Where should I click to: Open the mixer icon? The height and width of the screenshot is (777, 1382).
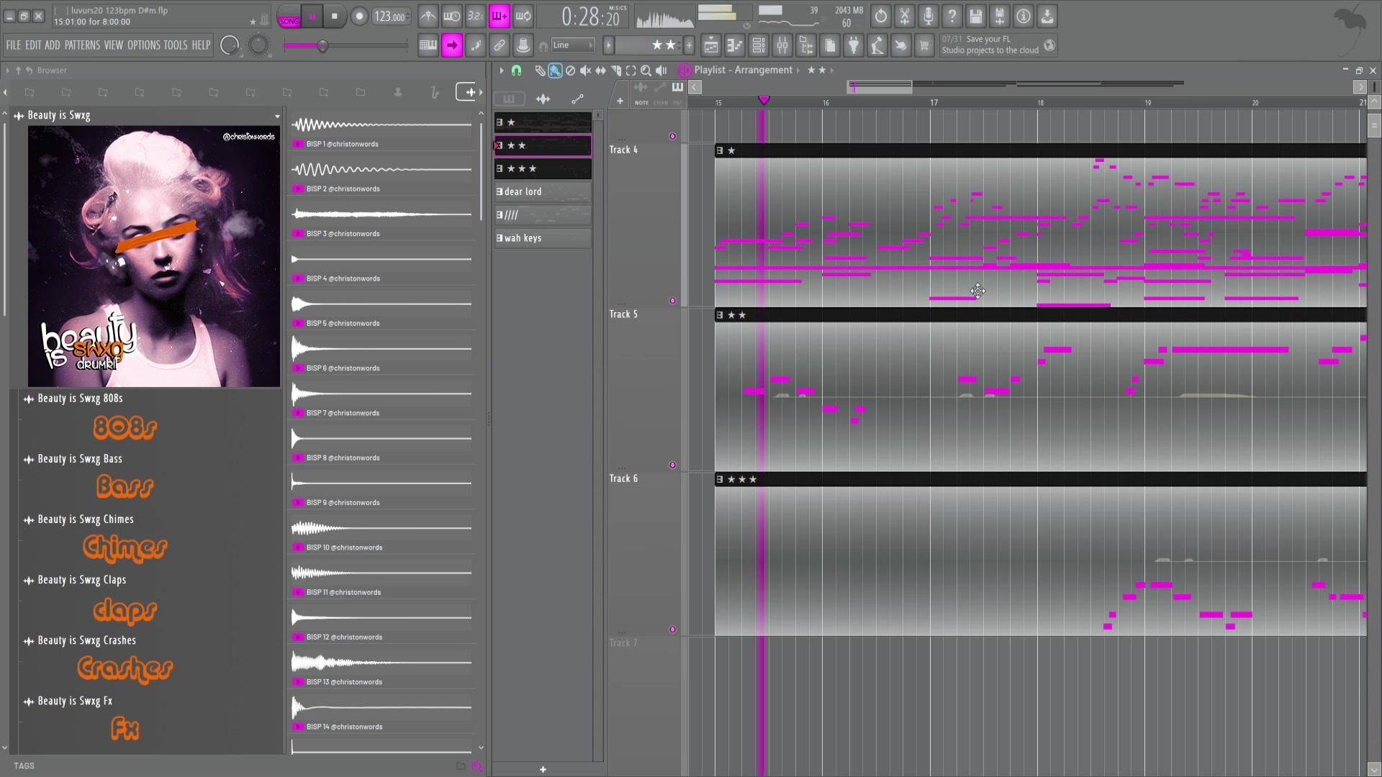782,46
